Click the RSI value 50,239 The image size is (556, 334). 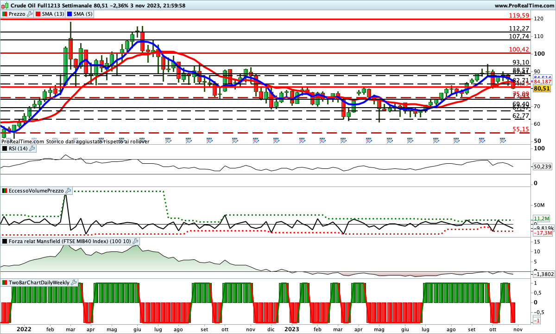[542, 166]
